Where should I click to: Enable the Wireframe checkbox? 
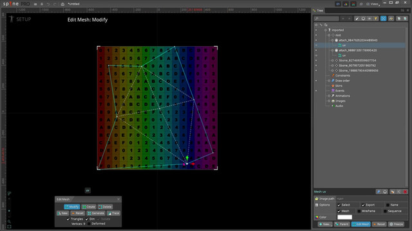[x=359, y=211]
